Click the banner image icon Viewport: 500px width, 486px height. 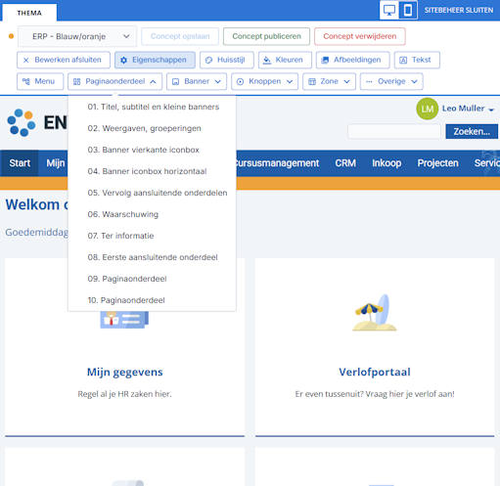pos(175,81)
